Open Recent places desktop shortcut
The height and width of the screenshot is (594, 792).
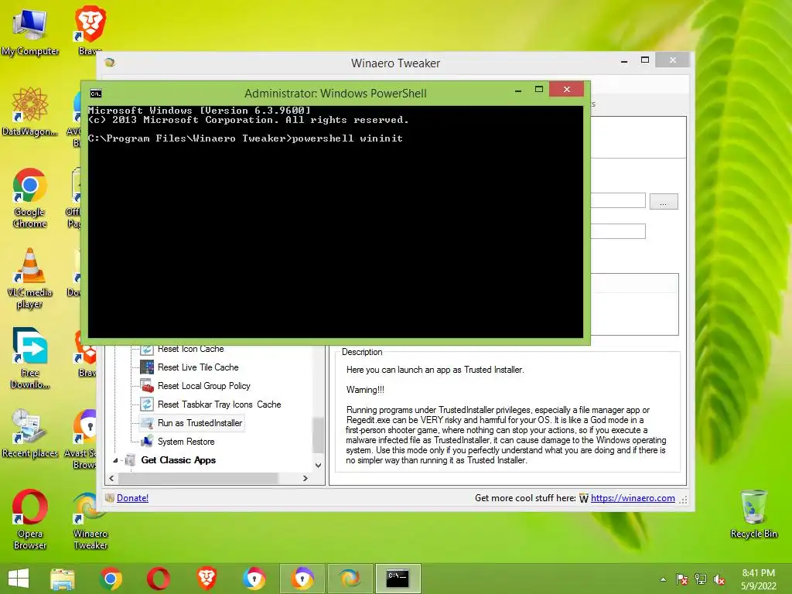(x=30, y=433)
